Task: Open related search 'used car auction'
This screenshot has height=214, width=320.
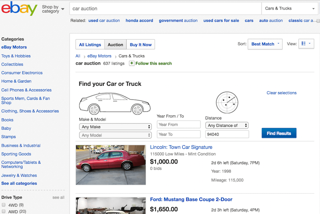Action: coord(104,21)
